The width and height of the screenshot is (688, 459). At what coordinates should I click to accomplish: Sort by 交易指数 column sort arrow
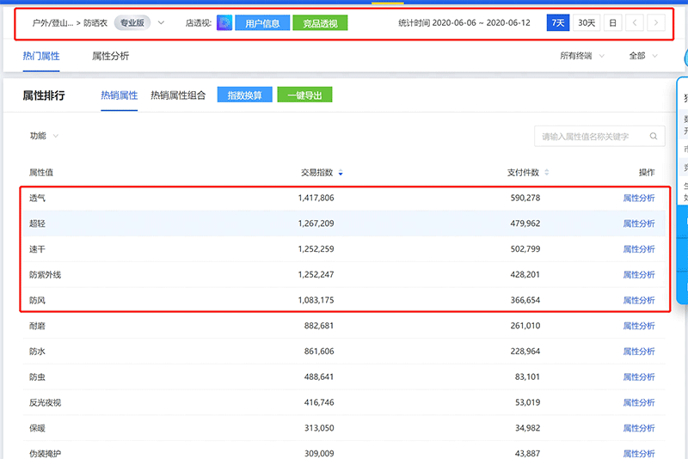pyautogui.click(x=341, y=173)
